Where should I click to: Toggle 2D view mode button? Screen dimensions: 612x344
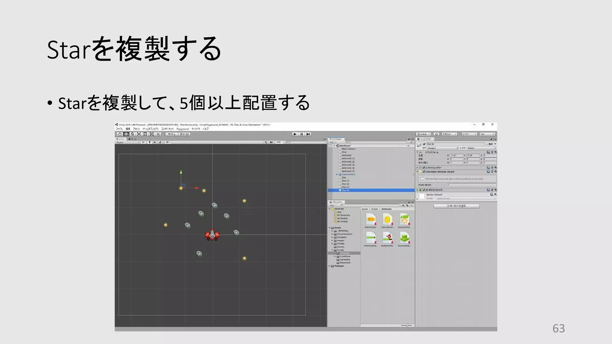(143, 142)
